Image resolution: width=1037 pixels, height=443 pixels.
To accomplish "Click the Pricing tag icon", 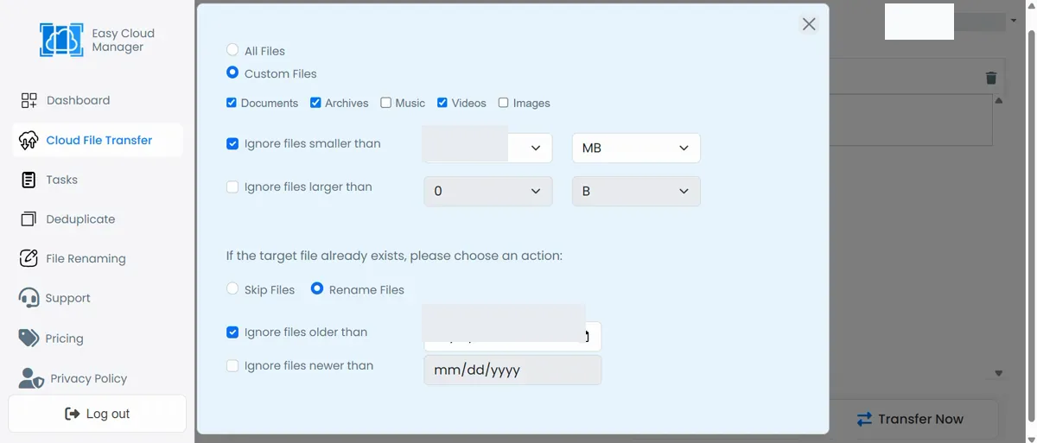I will pyautogui.click(x=29, y=338).
